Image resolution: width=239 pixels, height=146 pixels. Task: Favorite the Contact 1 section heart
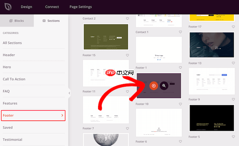tap(180, 32)
